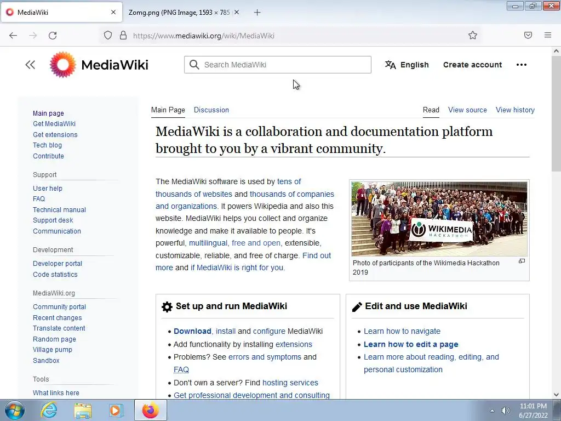Screen dimensions: 561x421
Task: Open the tracking protection shield icon
Action: click(x=108, y=36)
